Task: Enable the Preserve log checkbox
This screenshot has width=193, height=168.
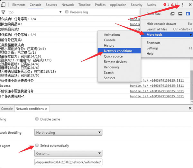Action: [x=67, y=12]
